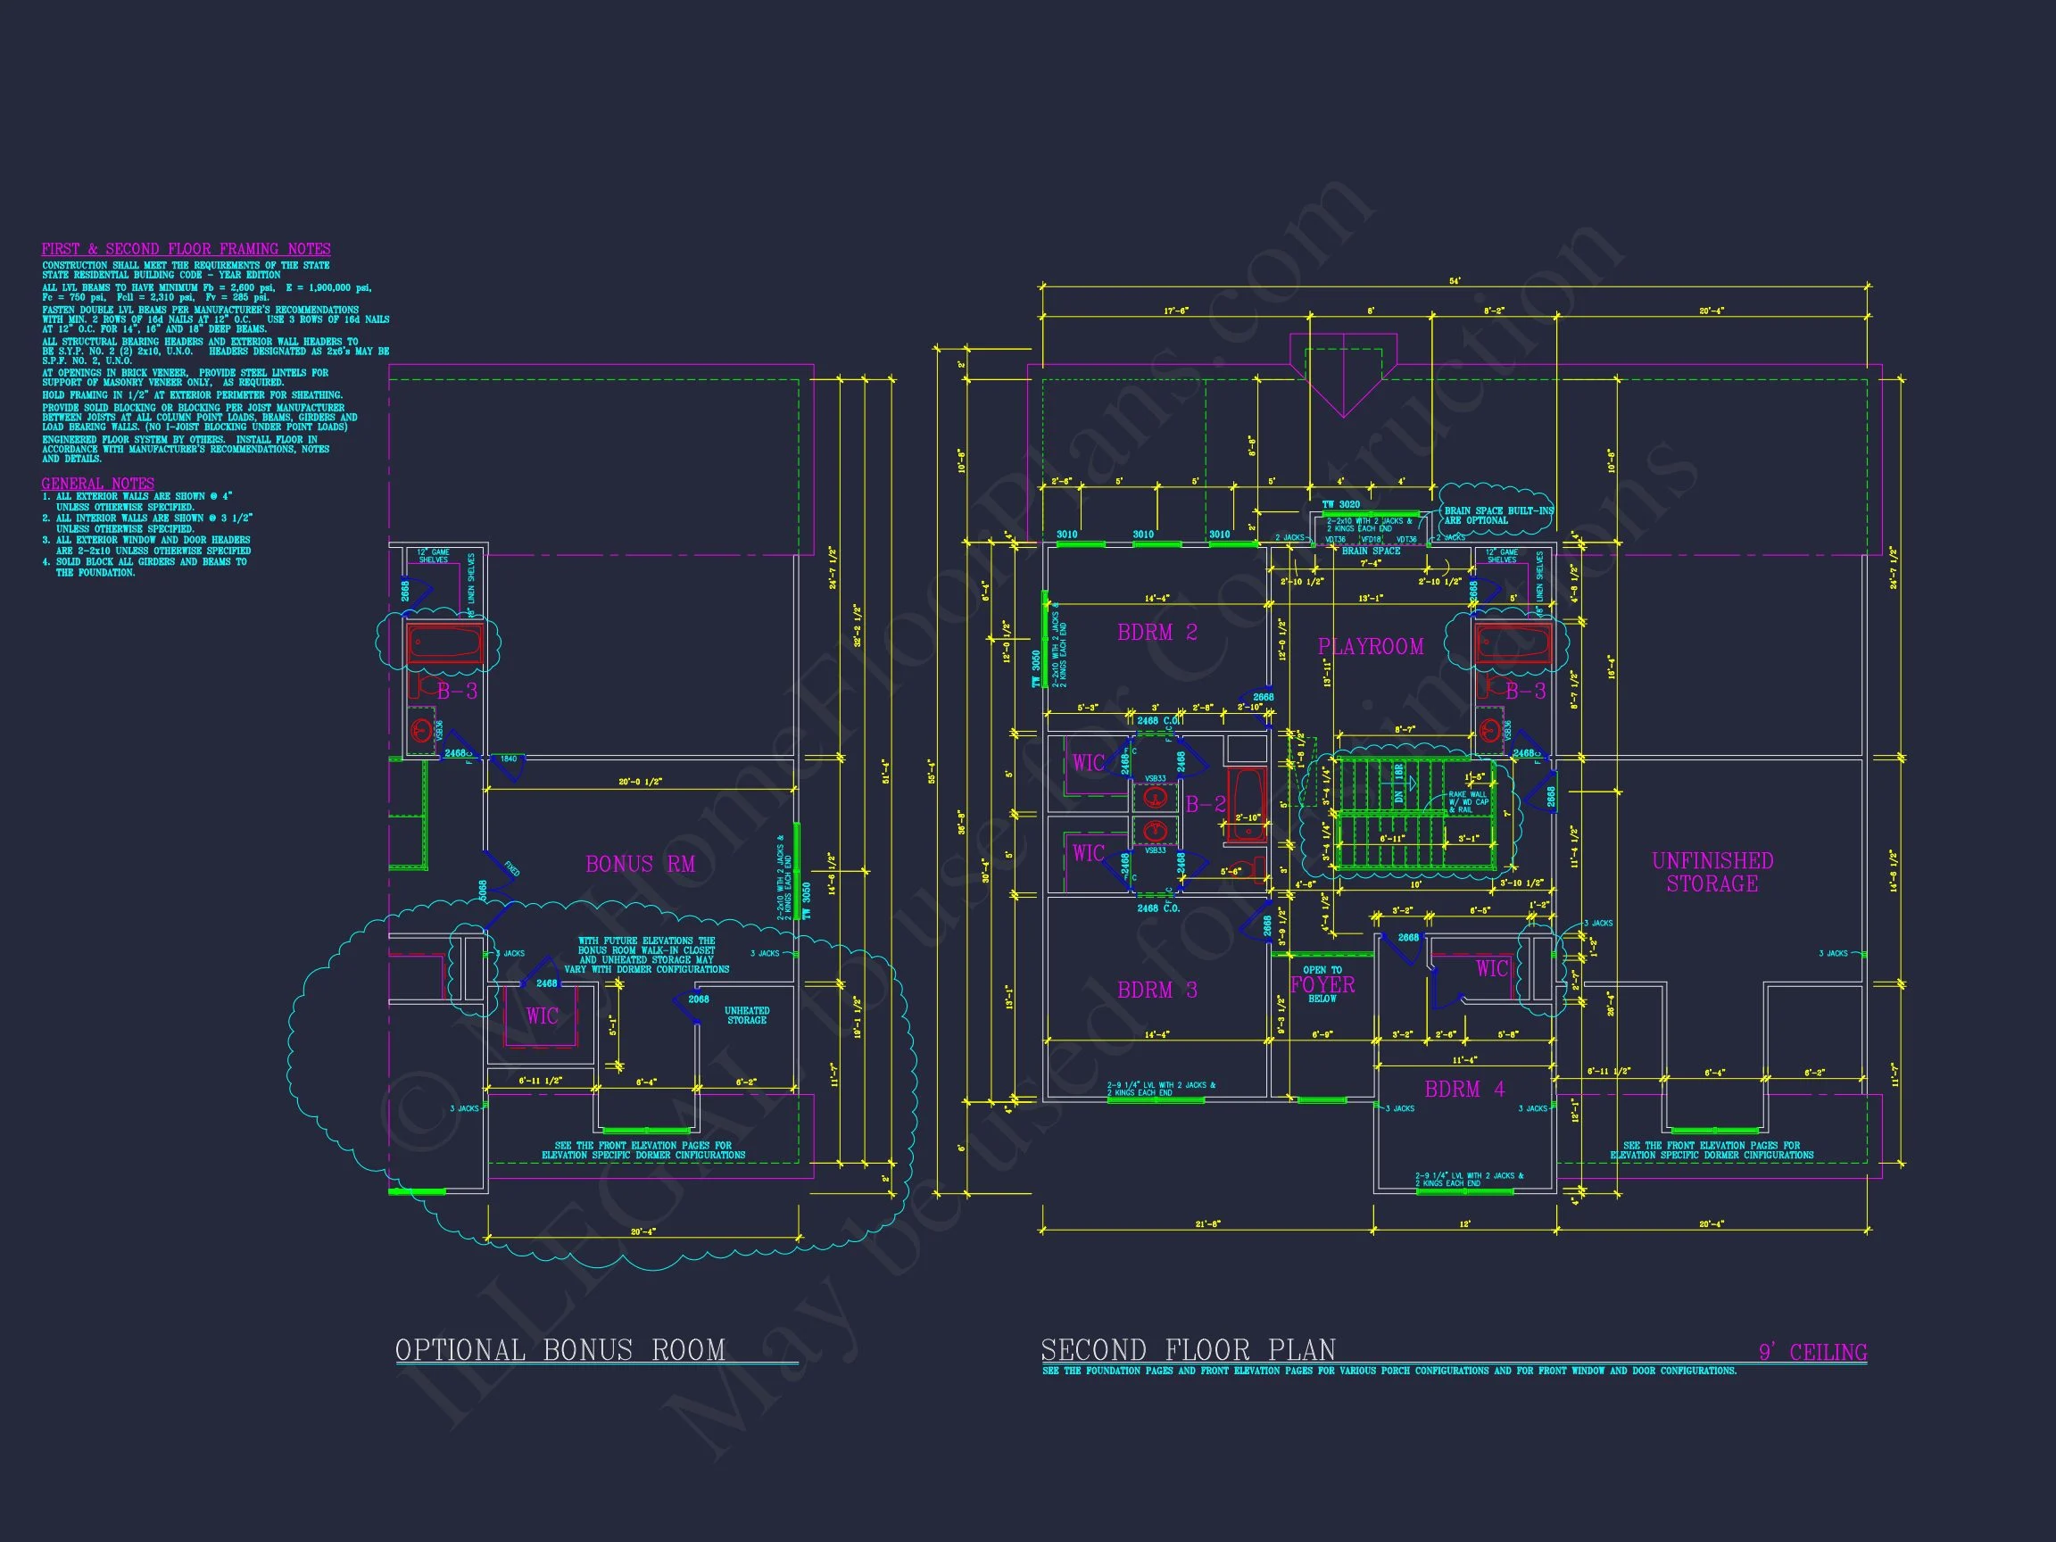2056x1542 pixels.
Task: Click the red bathtub symbol in B-2
Action: [x=1246, y=805]
